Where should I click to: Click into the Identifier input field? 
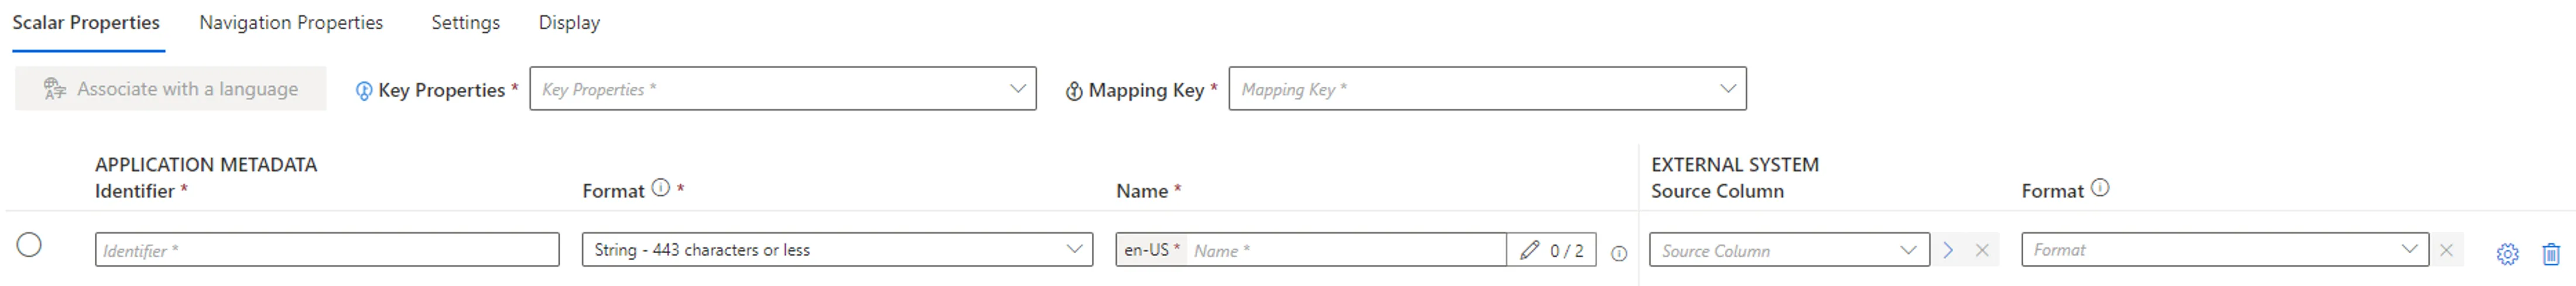[327, 250]
